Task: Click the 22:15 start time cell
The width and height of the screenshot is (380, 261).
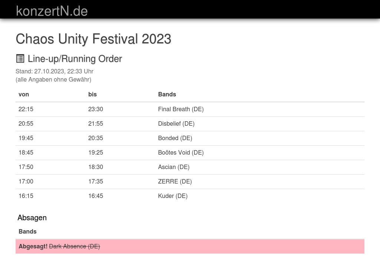Action: pyautogui.click(x=26, y=109)
